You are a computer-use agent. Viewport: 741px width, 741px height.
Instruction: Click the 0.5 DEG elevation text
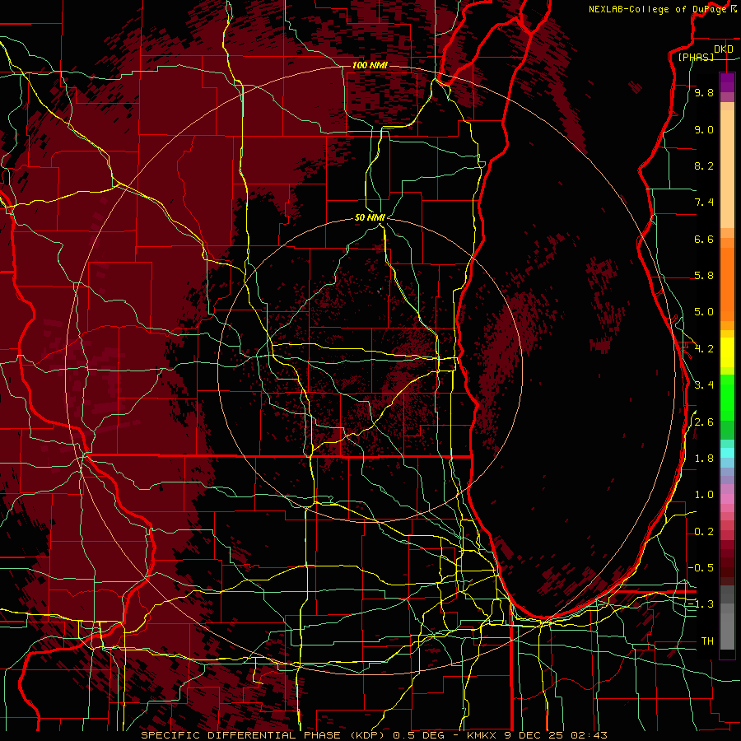click(x=417, y=735)
